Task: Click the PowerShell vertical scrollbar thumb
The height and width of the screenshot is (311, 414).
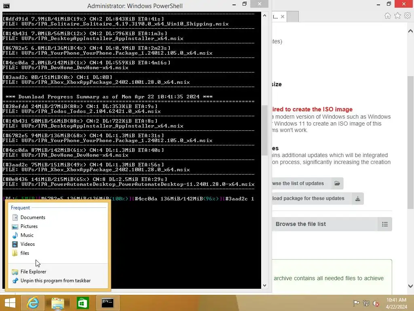Action: coord(264,130)
